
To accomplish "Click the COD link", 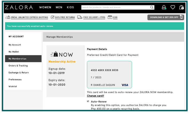I will tap(115, 17).
